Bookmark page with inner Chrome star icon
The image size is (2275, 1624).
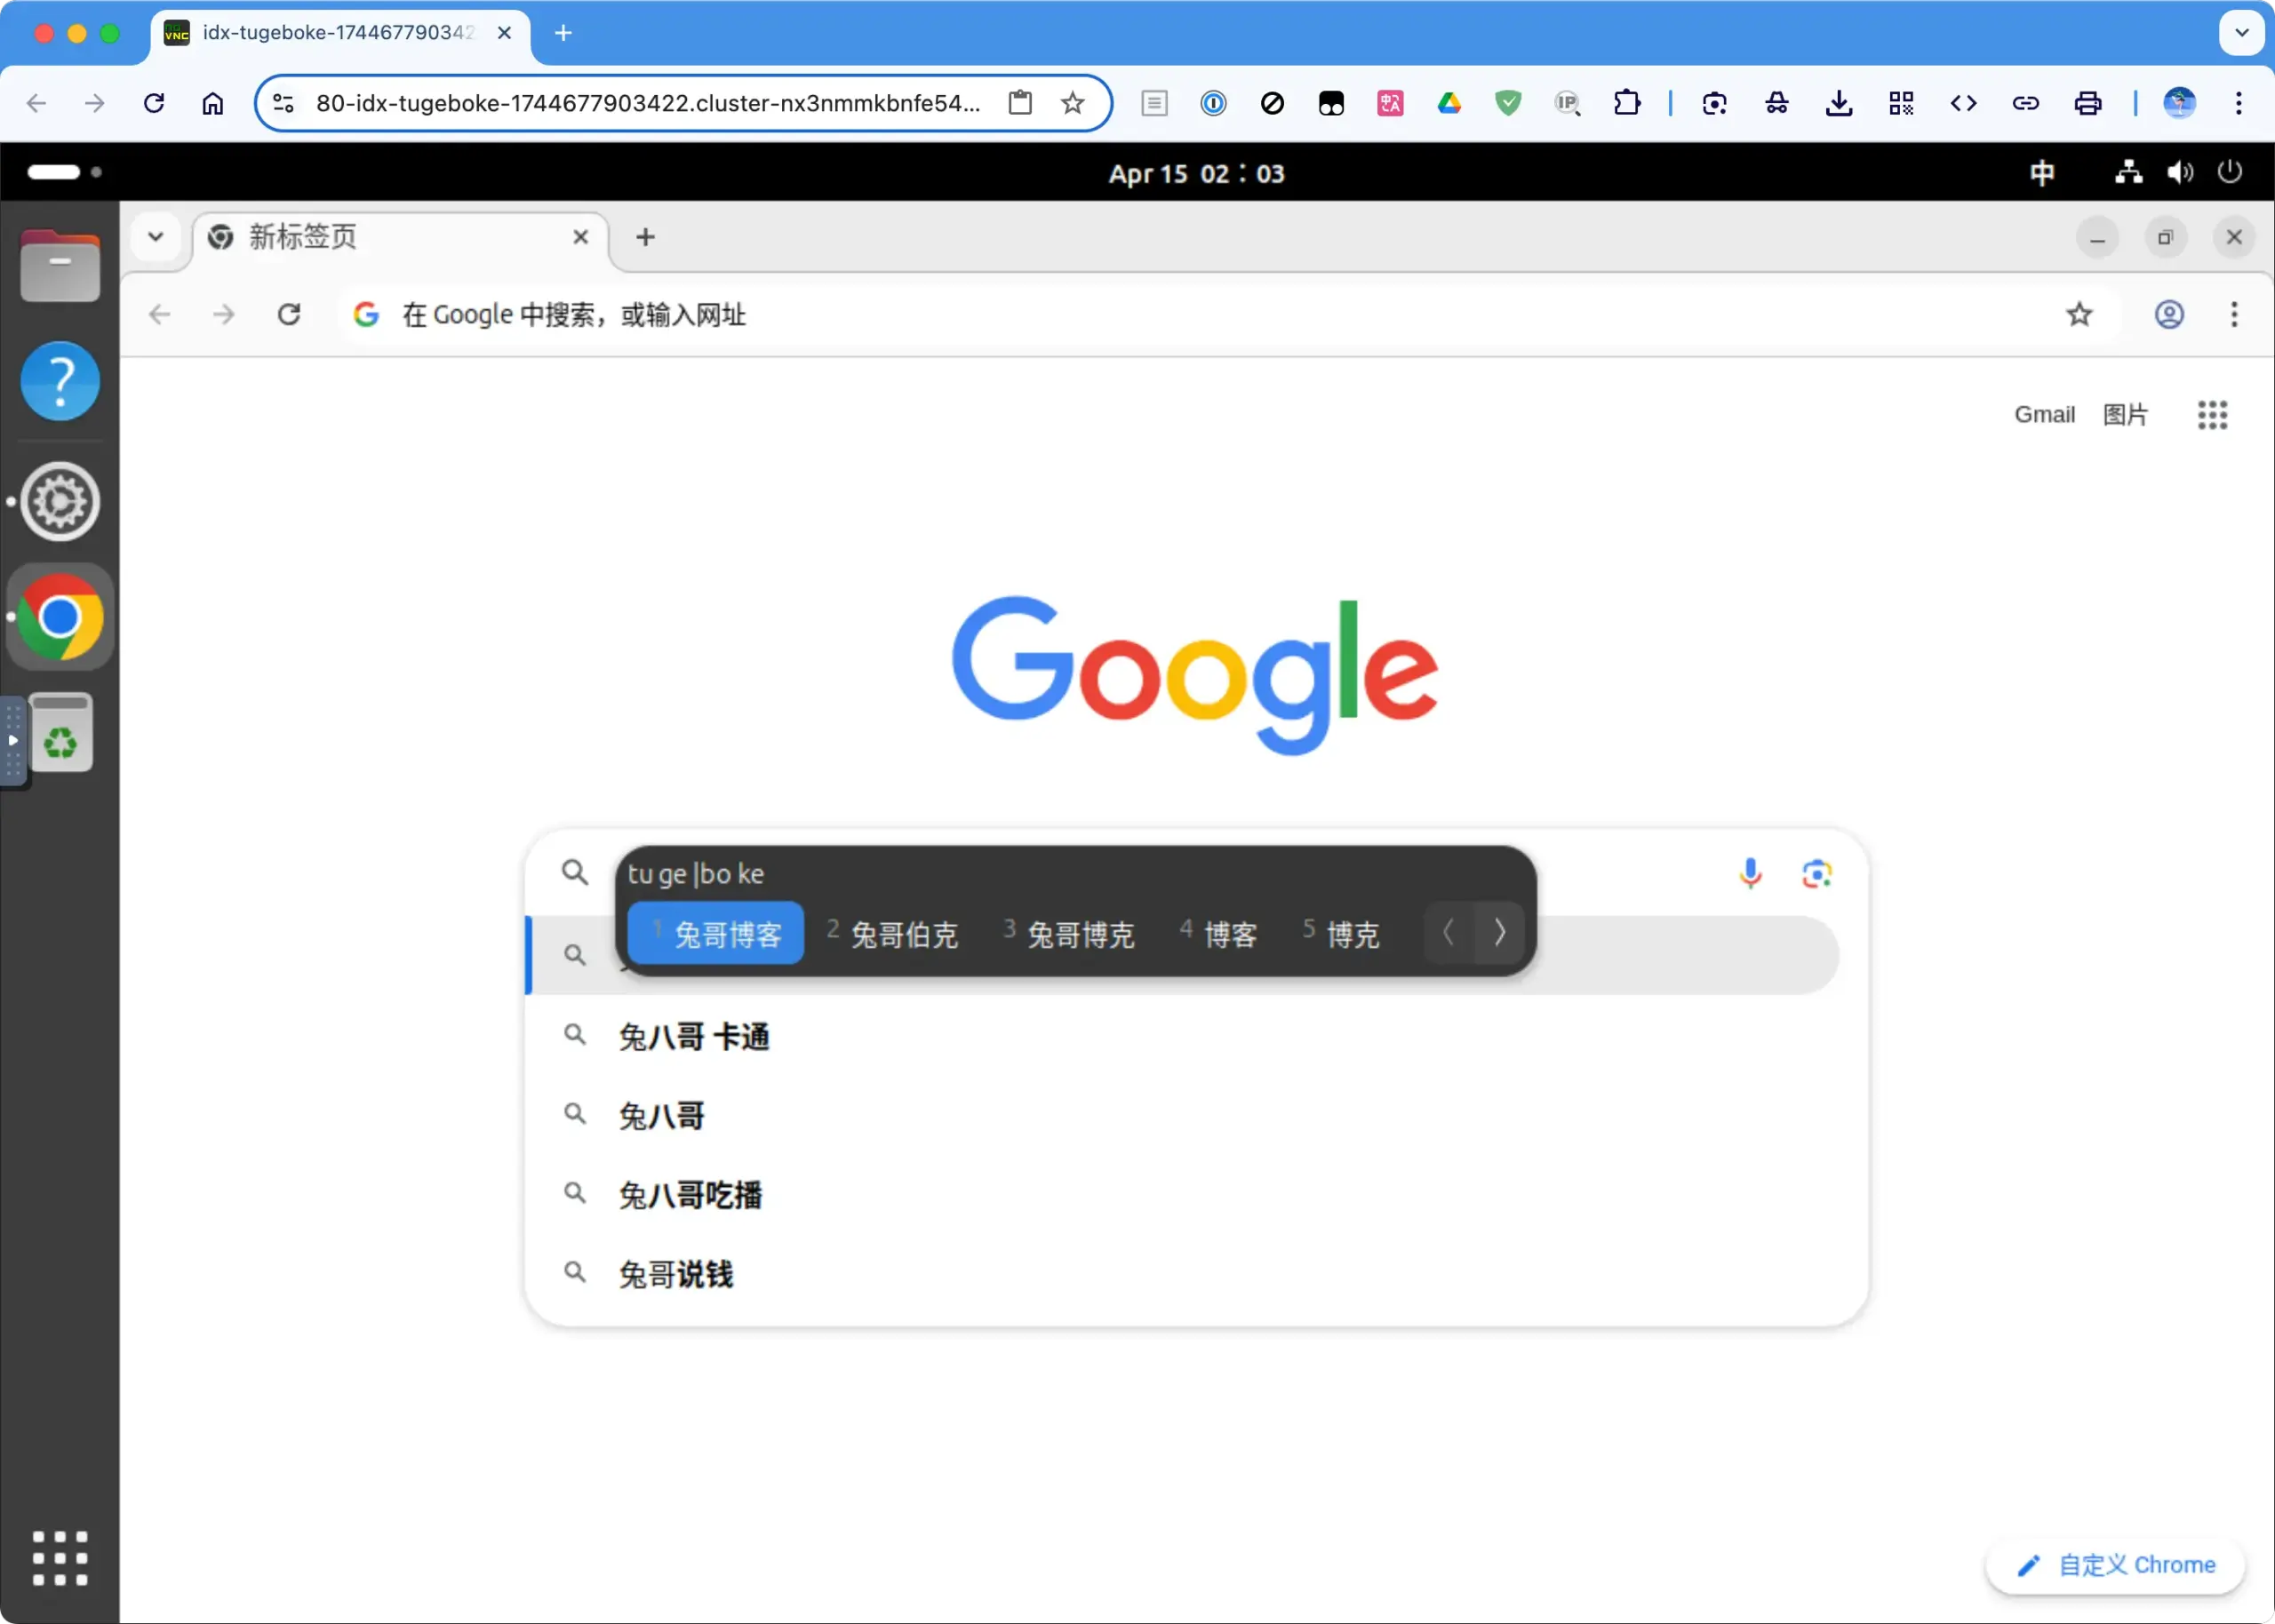[x=2079, y=314]
